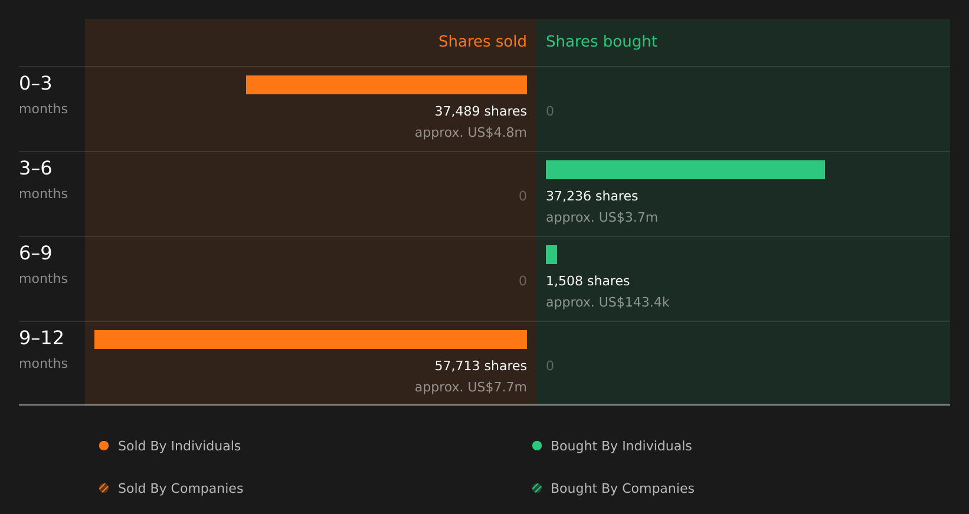The height and width of the screenshot is (514, 969).
Task: Click the zero bought value in 9–12 months
Action: tap(550, 366)
